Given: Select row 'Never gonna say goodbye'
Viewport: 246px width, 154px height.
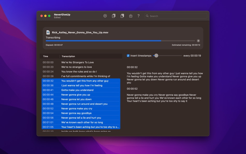Looking at the screenshot, I should 81,113.
